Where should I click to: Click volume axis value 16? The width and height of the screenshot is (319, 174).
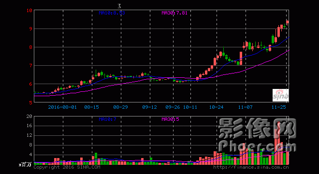(x=29, y=126)
